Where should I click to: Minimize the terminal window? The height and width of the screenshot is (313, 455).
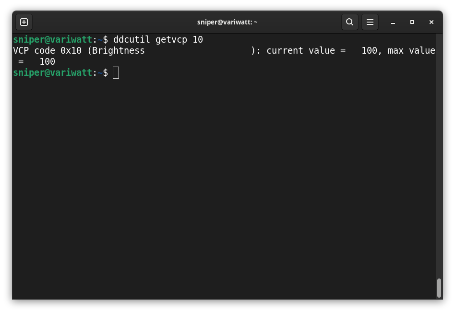point(393,22)
